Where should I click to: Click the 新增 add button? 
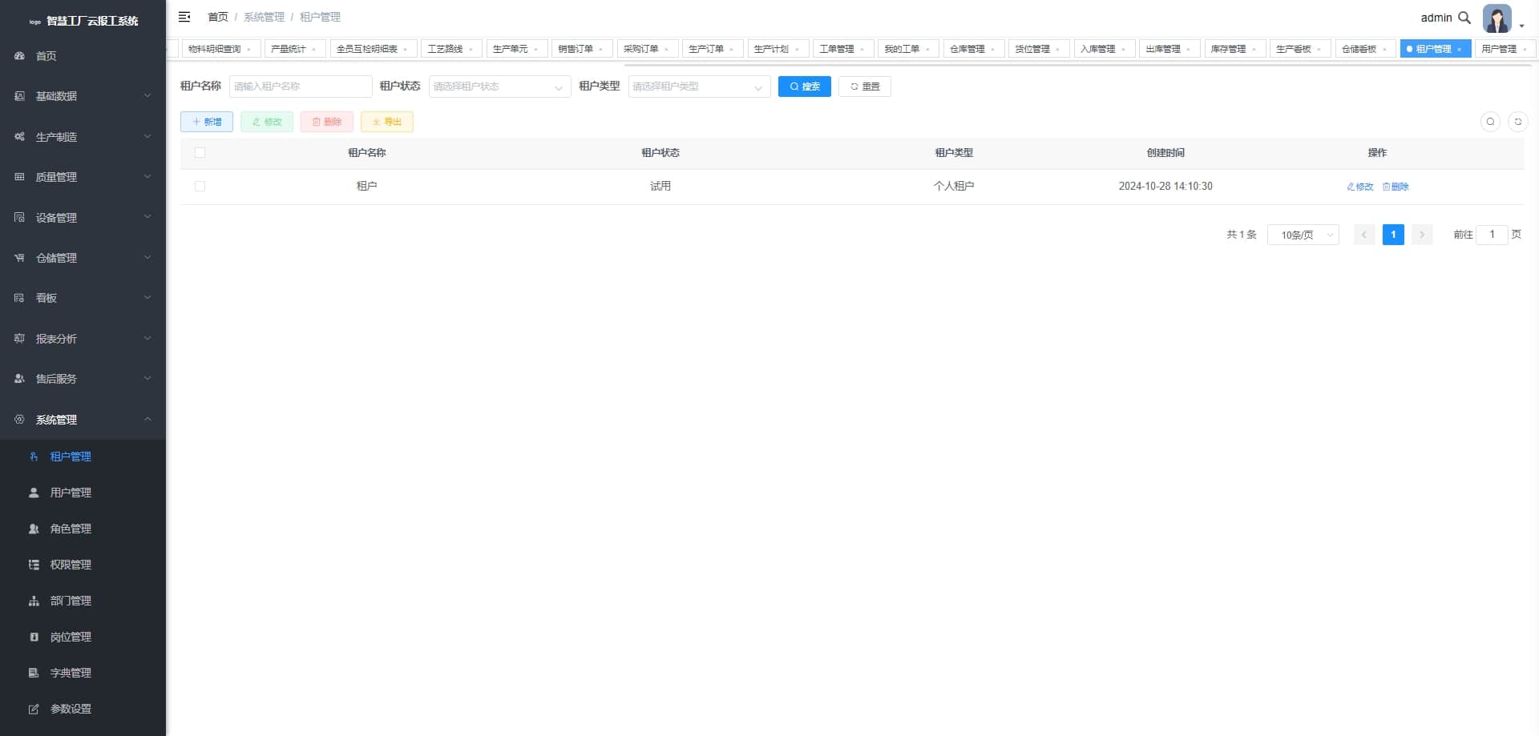point(207,122)
